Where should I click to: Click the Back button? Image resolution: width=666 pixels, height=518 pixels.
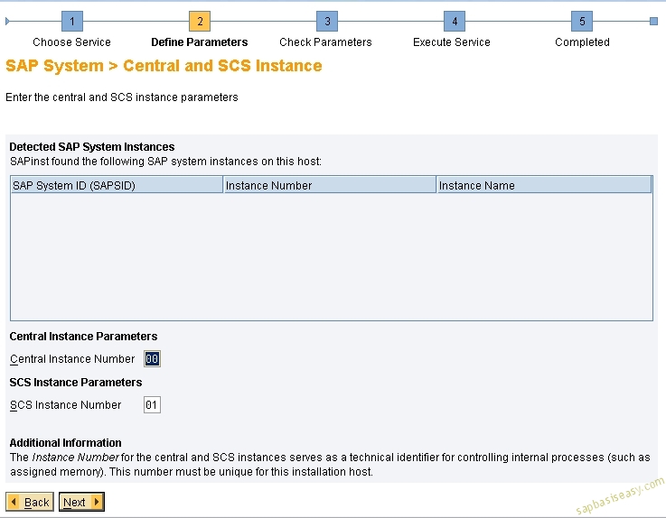pos(30,502)
